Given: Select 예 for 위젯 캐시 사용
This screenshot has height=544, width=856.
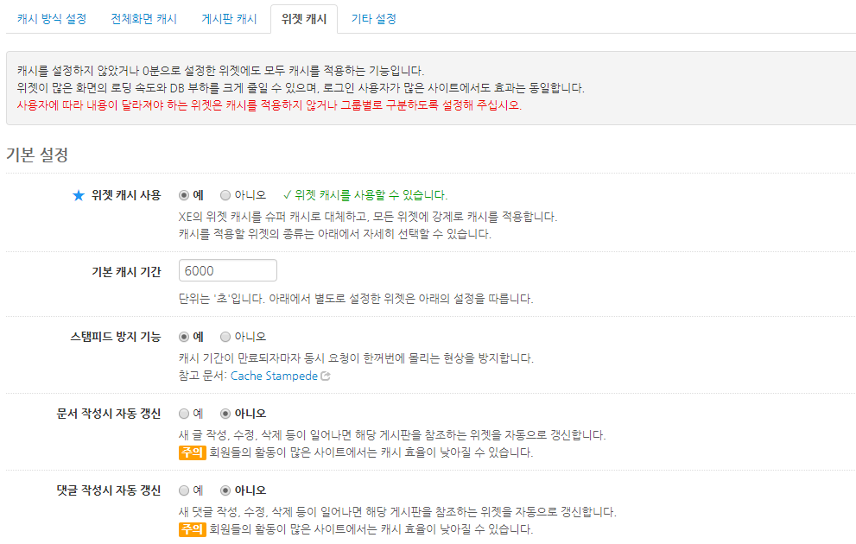Looking at the screenshot, I should tap(184, 195).
